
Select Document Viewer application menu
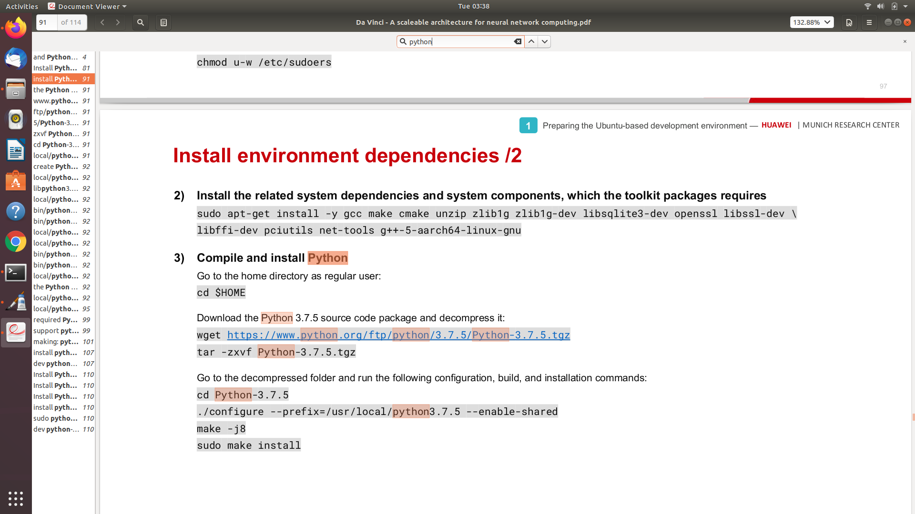point(87,6)
